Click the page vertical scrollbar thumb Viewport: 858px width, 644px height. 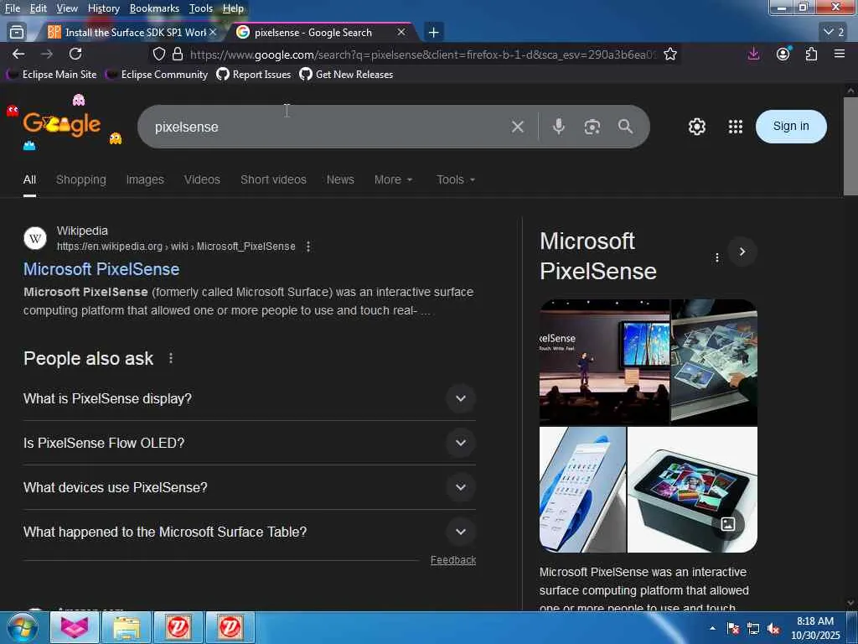[x=850, y=146]
